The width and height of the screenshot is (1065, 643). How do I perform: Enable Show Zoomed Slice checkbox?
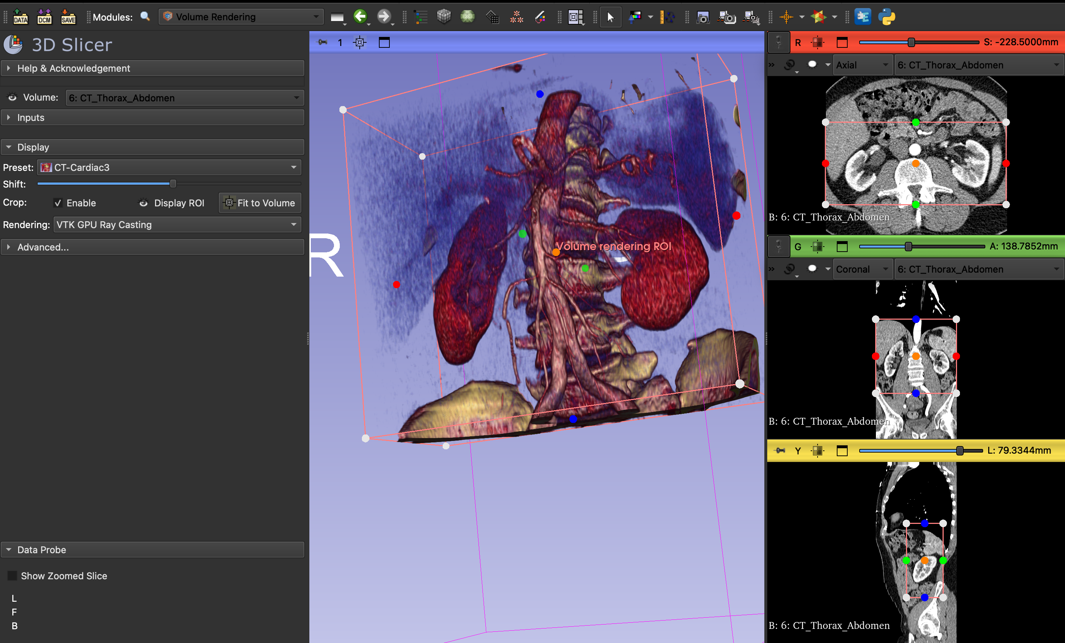coord(13,576)
